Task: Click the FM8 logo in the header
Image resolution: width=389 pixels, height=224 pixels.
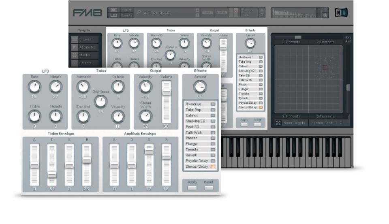Action: point(87,13)
